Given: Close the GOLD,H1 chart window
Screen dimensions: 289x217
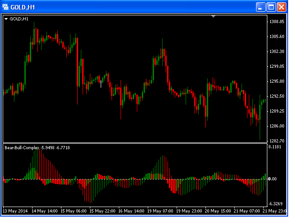Looking at the screenshot, I should [281, 7].
